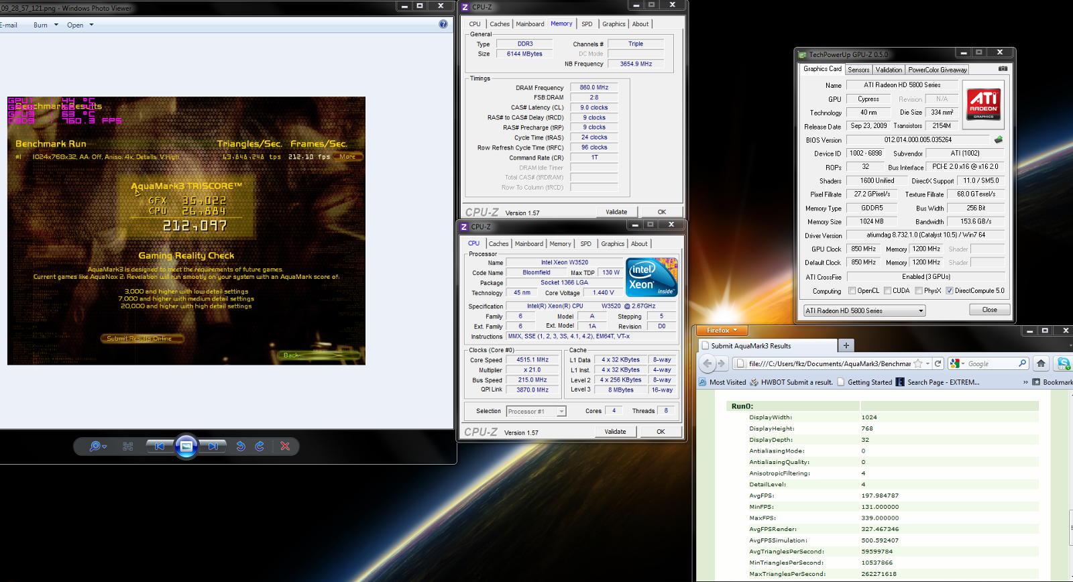
Task: Click GPU-Z screenshot camera icon
Action: point(1003,68)
